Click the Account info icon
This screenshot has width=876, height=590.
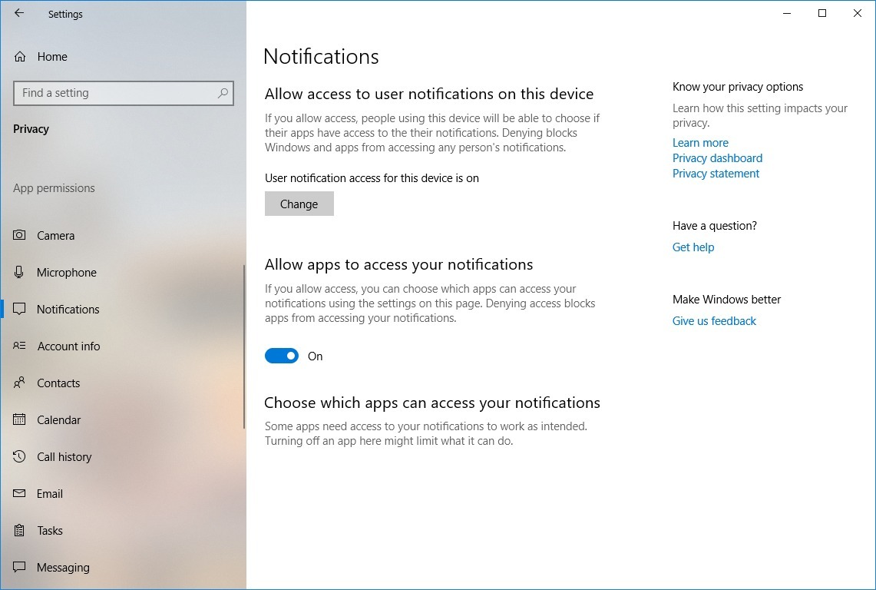coord(19,346)
